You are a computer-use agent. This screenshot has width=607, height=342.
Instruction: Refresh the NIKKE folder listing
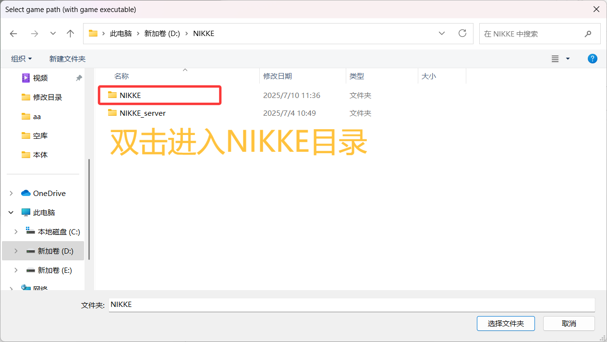tap(462, 33)
